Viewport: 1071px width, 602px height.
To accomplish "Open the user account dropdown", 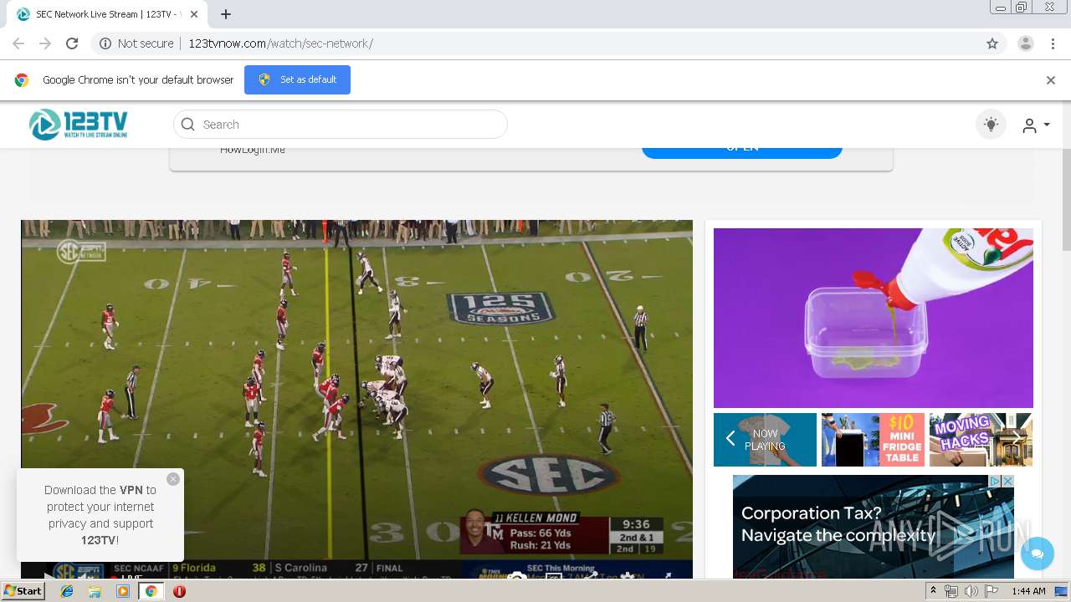I will (1036, 125).
